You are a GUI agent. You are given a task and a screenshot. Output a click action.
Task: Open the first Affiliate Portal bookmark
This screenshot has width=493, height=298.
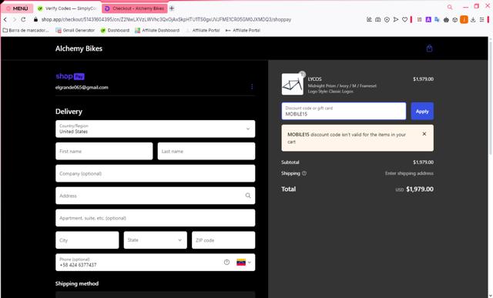coord(203,31)
